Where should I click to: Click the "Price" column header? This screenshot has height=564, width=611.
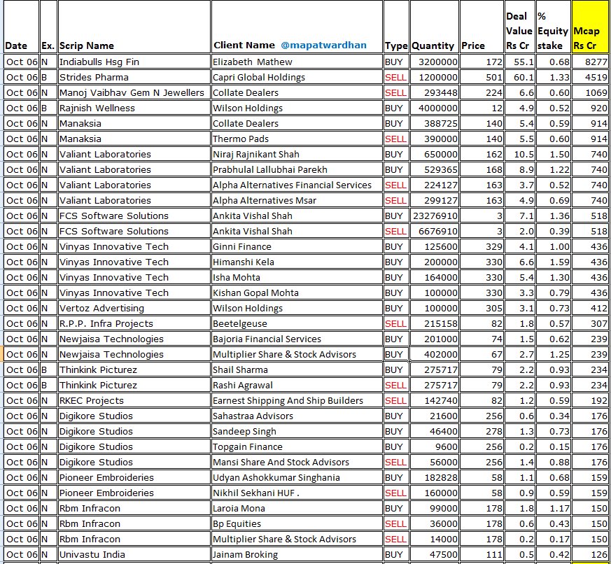coord(482,27)
